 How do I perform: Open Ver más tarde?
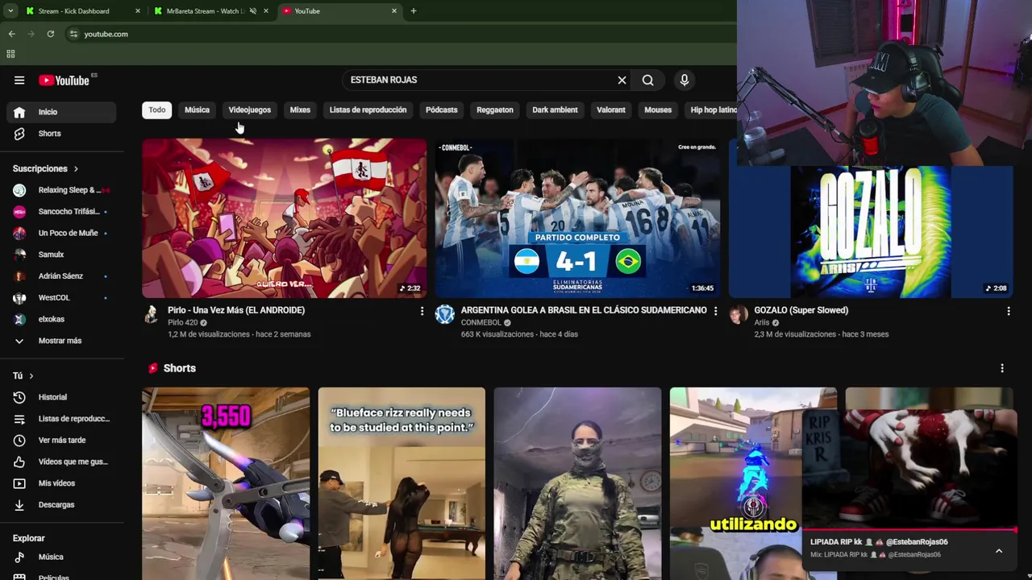click(x=61, y=440)
